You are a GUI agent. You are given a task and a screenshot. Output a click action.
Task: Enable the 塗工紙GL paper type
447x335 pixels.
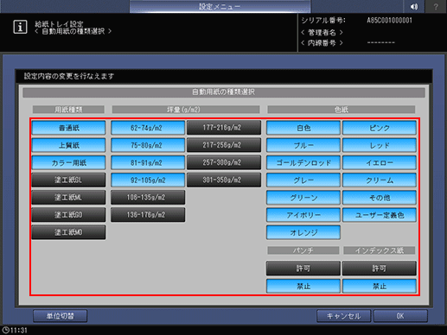tap(68, 180)
